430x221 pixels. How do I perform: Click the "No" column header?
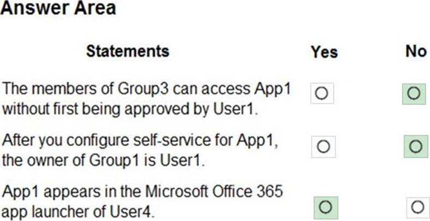point(416,51)
